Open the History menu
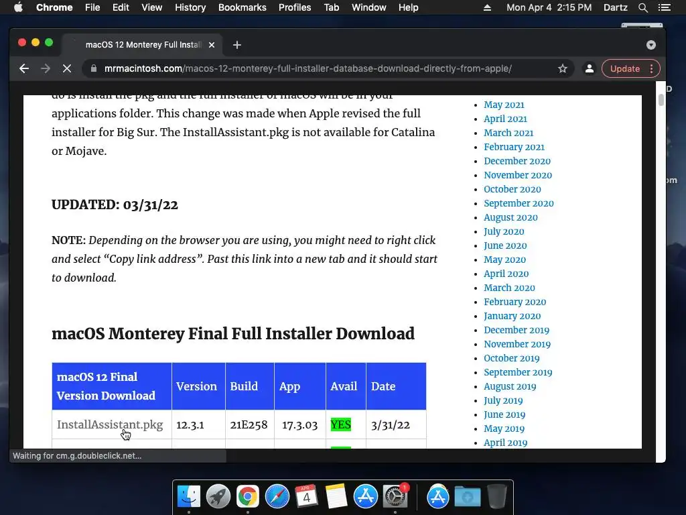 click(190, 7)
